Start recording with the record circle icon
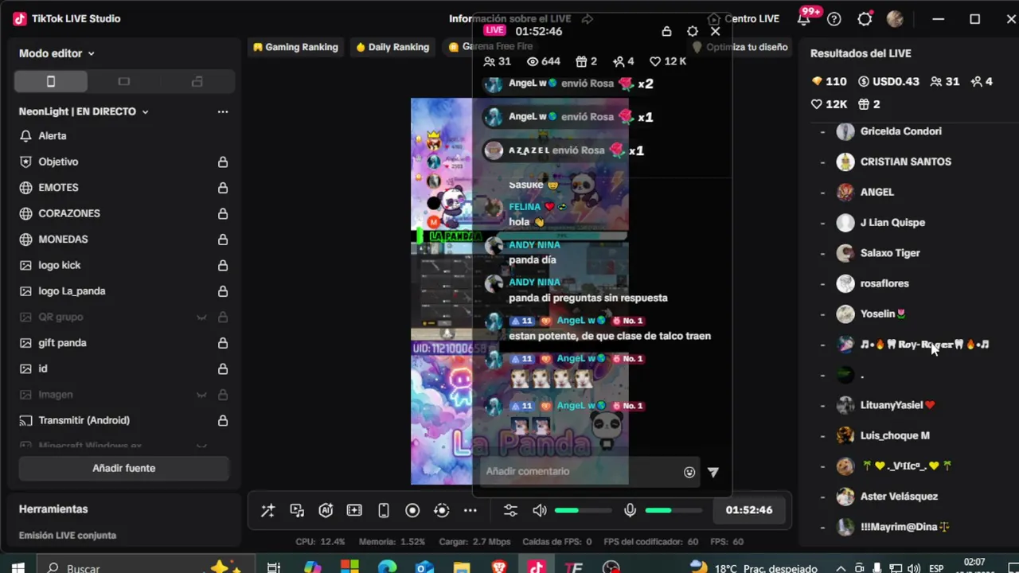 click(412, 511)
